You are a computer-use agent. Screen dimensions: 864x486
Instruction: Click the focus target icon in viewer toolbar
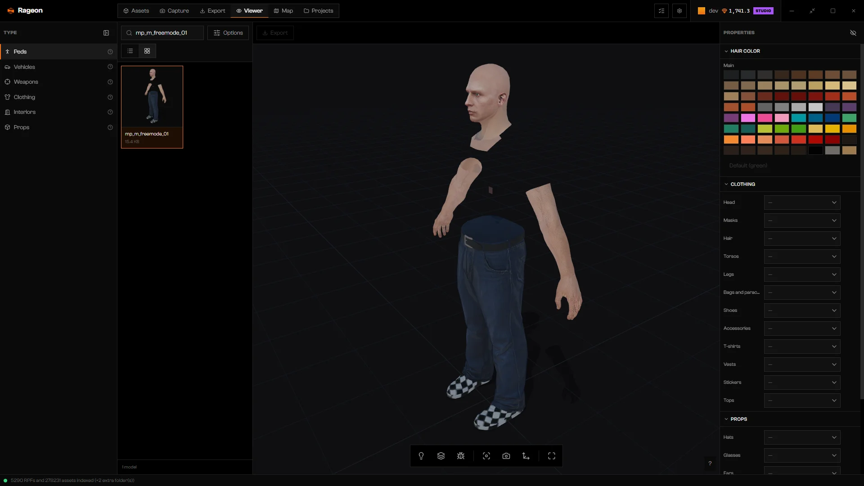[486, 456]
